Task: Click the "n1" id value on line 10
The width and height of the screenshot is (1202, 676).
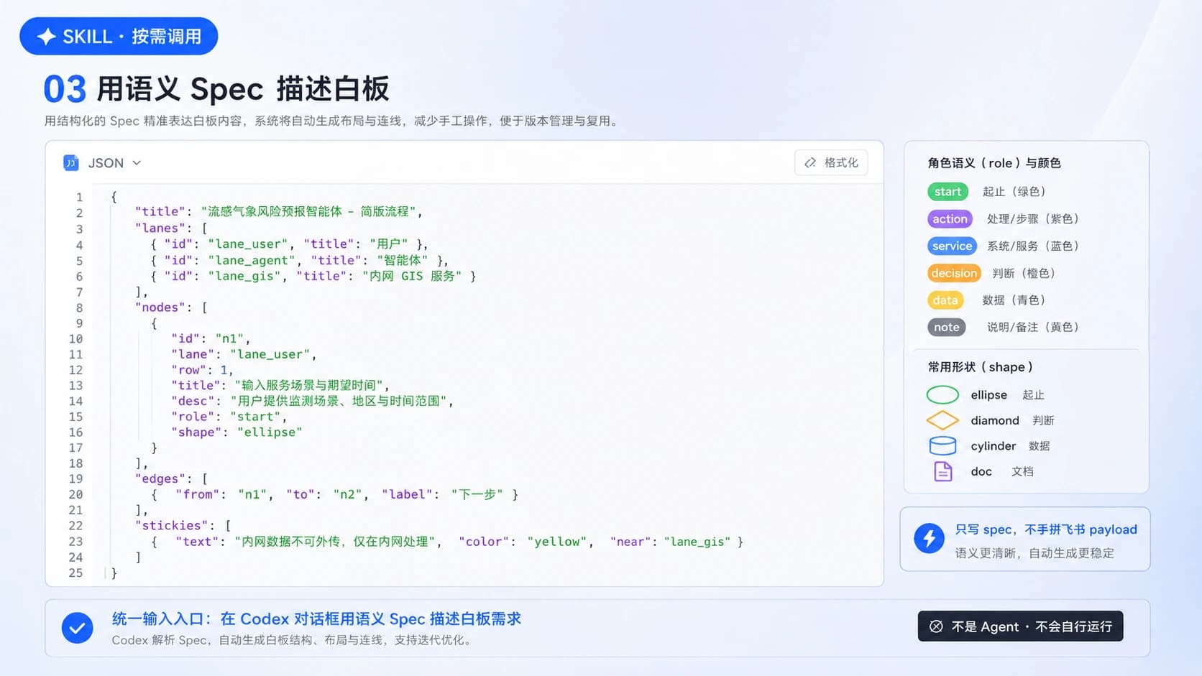Action: pyautogui.click(x=229, y=338)
